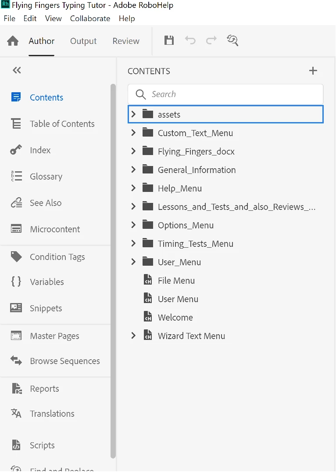Viewport: 336px width, 473px height.
Task: Select the User Menu topic
Action: tap(178, 299)
